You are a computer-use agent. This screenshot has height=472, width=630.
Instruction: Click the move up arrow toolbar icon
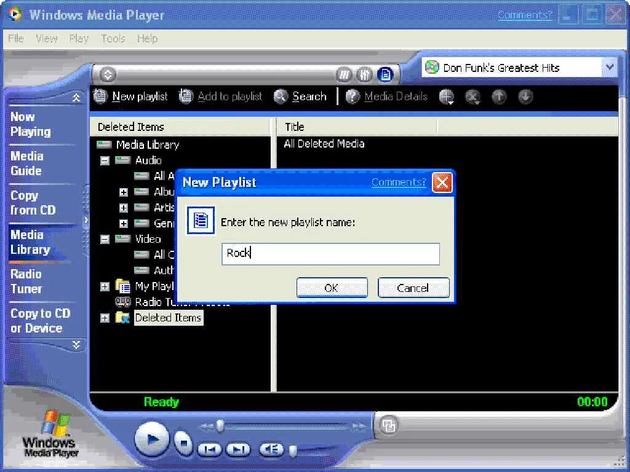pyautogui.click(x=499, y=96)
